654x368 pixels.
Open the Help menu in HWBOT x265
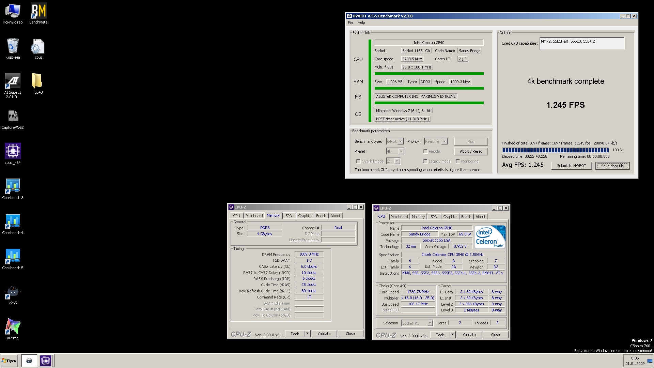[x=361, y=22]
